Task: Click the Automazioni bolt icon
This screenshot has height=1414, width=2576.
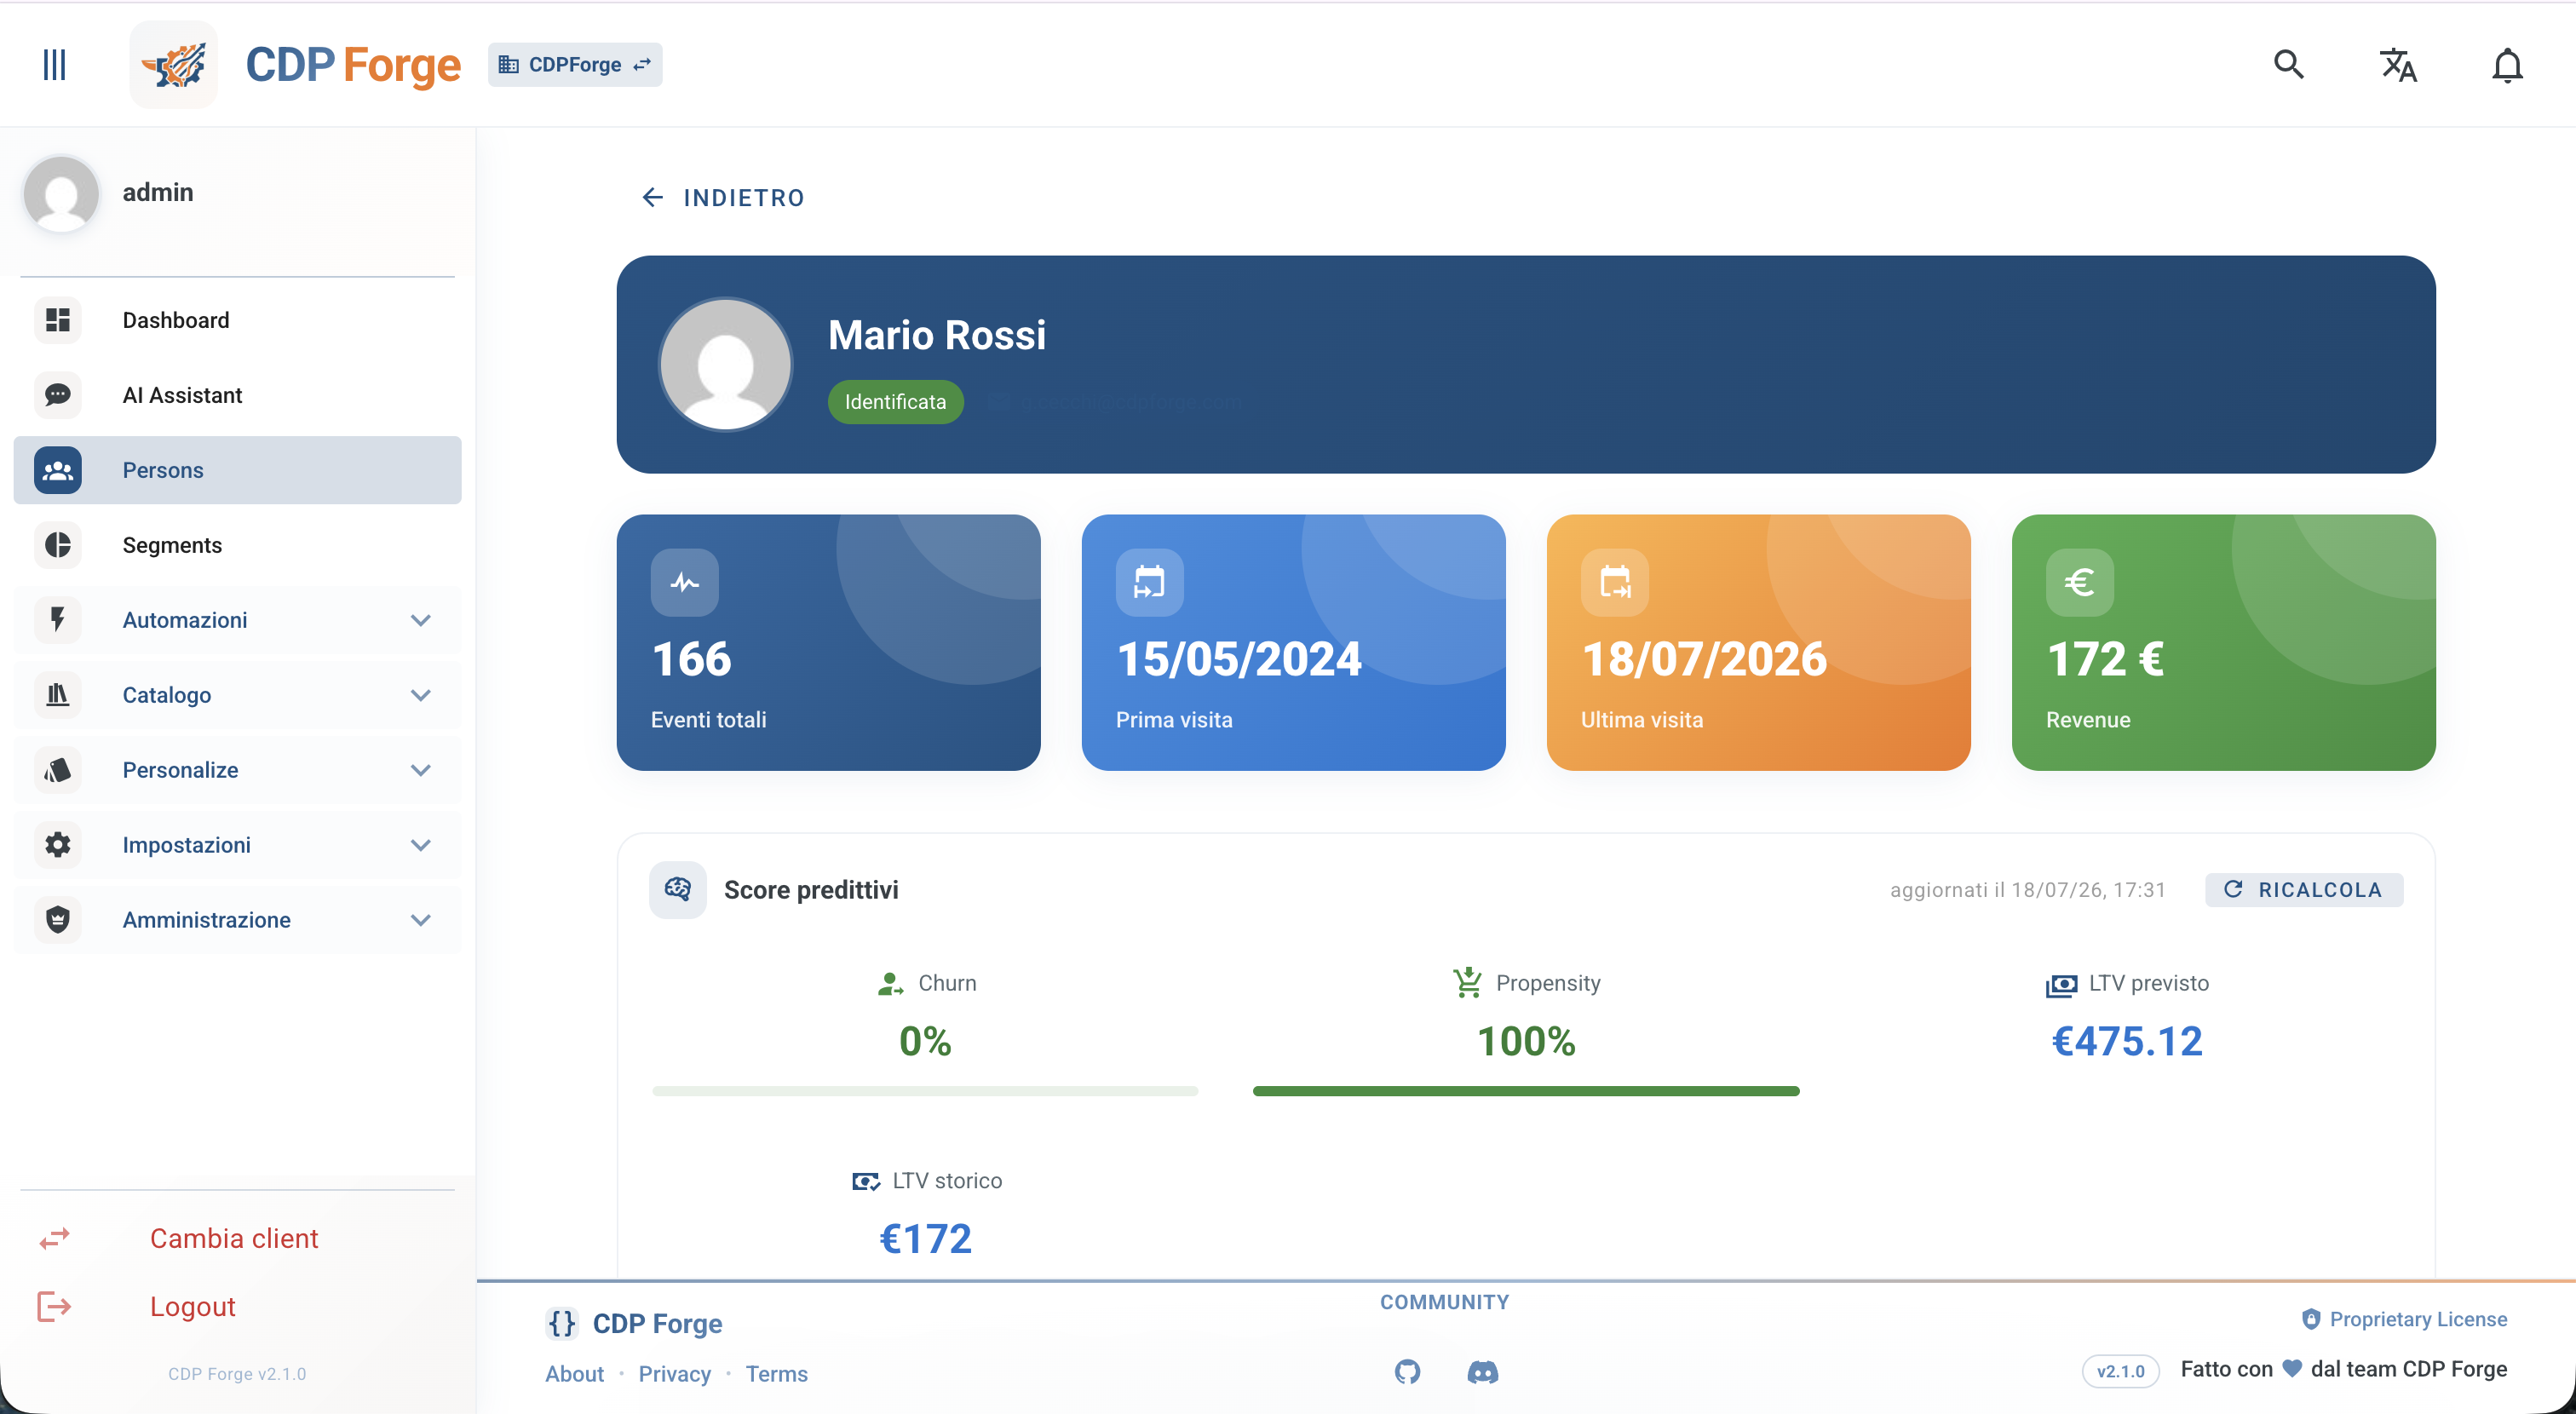Action: pos(58,620)
